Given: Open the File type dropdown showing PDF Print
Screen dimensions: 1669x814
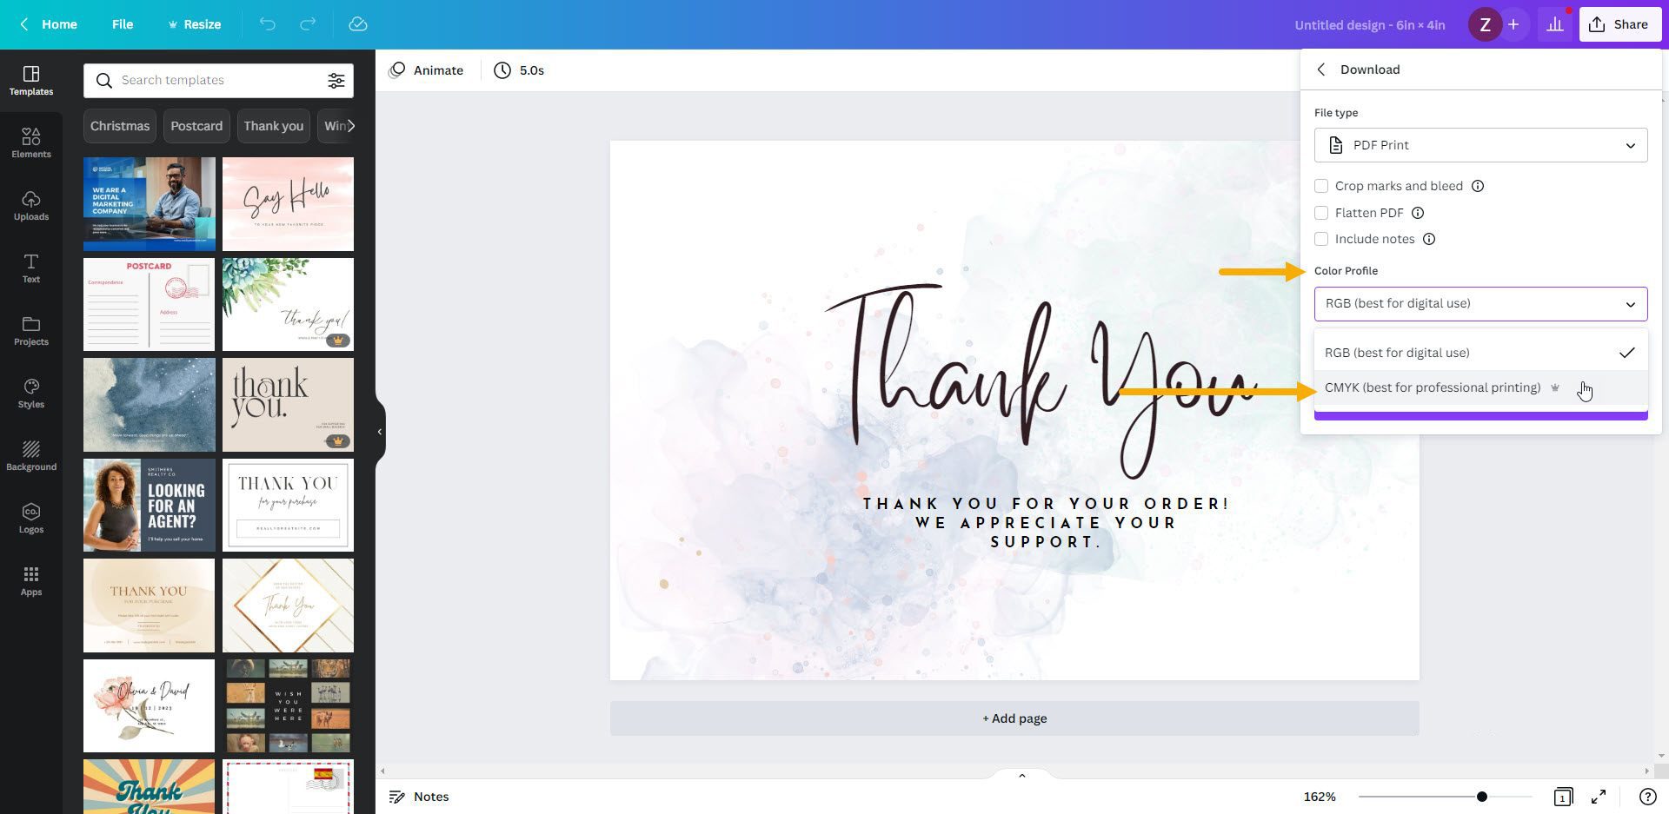Looking at the screenshot, I should (x=1479, y=145).
